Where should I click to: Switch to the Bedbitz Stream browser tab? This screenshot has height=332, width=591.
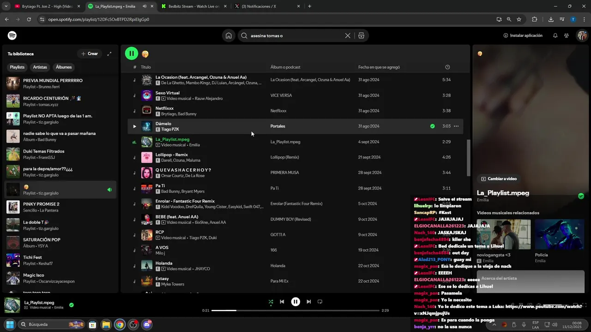(x=194, y=6)
